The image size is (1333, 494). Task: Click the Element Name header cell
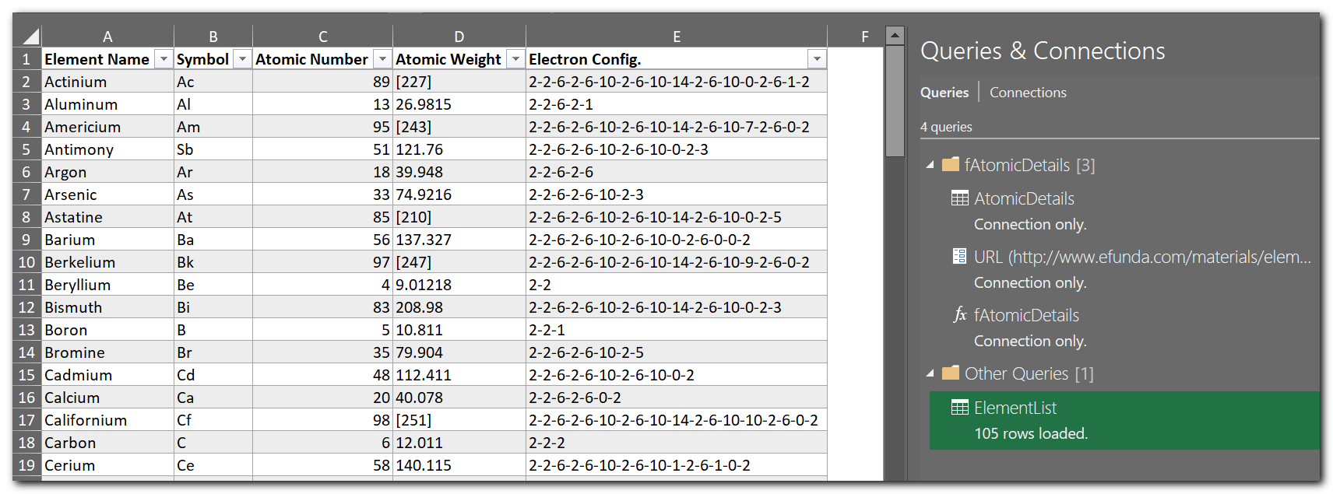tap(107, 59)
